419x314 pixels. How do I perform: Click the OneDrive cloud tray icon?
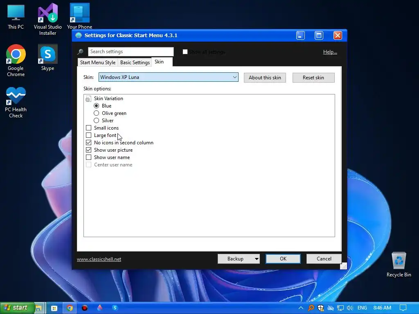tap(331, 308)
